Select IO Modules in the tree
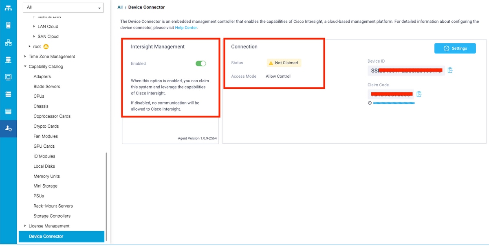The height and width of the screenshot is (247, 489). [x=44, y=156]
